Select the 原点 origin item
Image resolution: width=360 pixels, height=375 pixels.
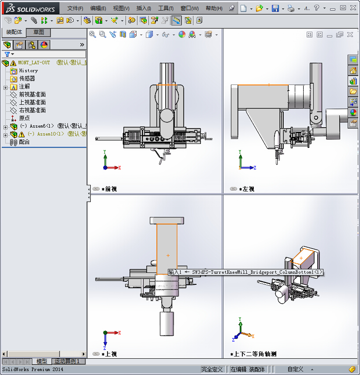point(24,118)
